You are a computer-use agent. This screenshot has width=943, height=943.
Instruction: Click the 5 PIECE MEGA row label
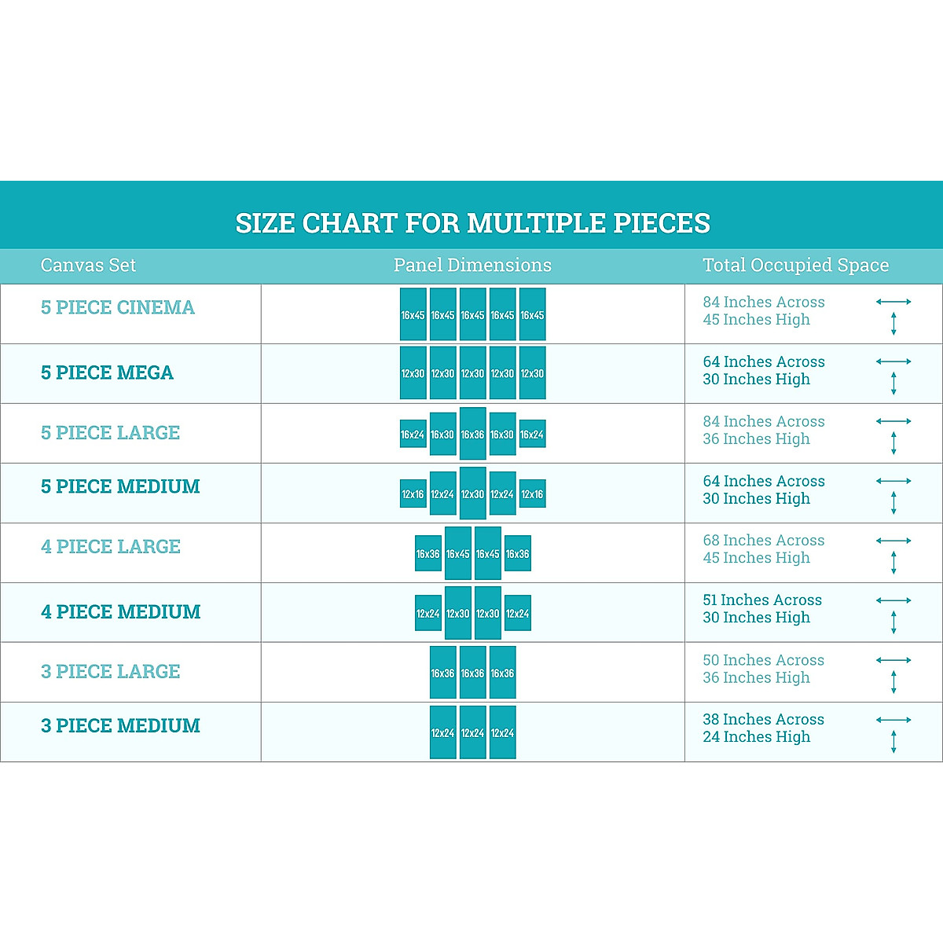click(107, 372)
